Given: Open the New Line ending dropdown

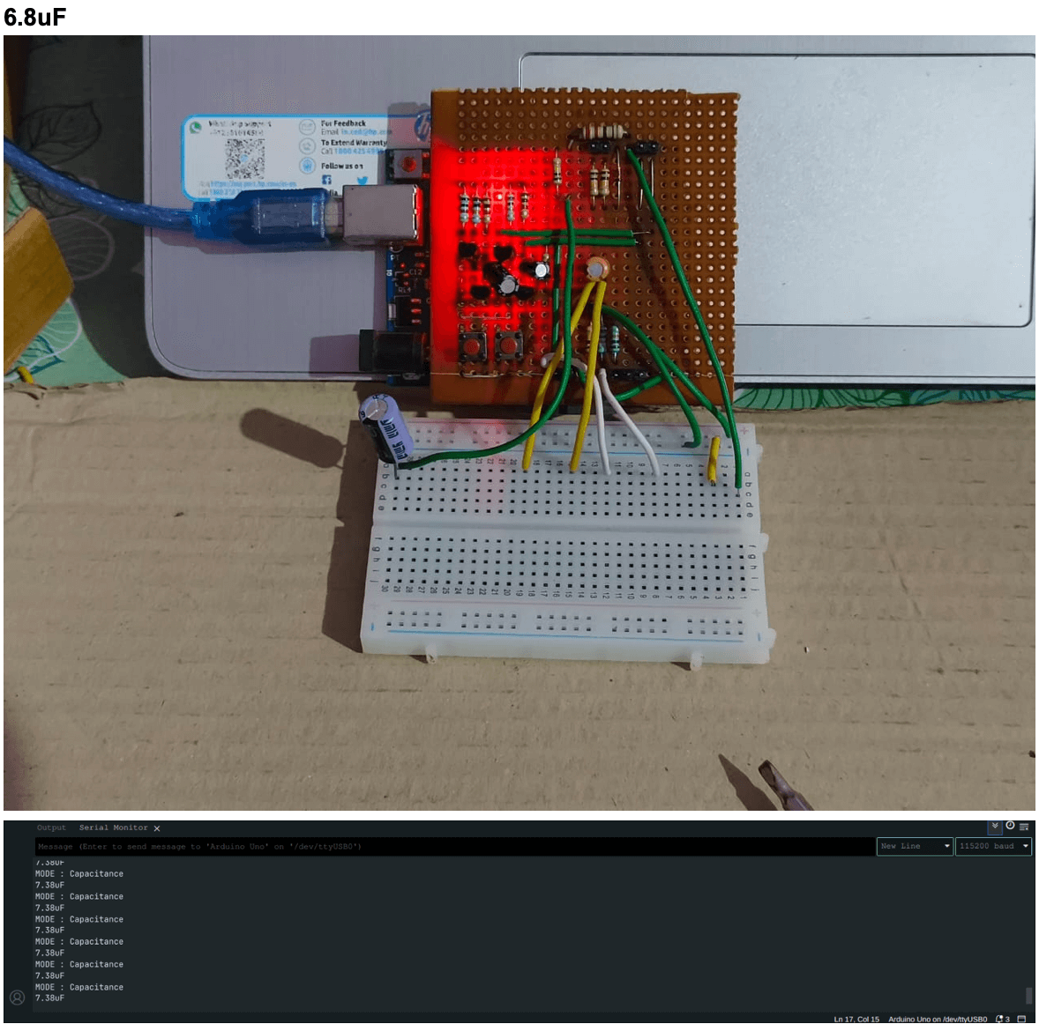Looking at the screenshot, I should coord(915,846).
